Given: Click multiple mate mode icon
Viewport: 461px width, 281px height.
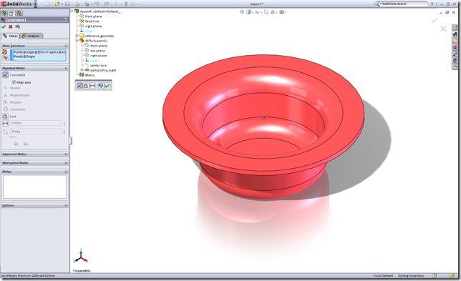Looking at the screenshot, I should click(5, 58).
